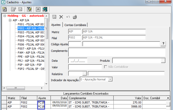Click the undo arrow icon in form toolbar

(68, 17)
